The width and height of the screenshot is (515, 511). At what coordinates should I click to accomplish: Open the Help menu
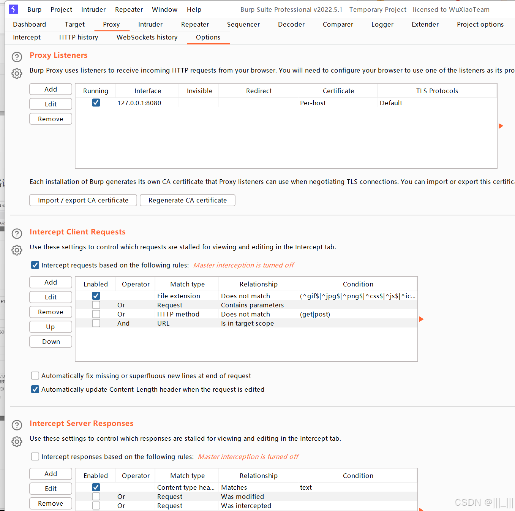(194, 9)
